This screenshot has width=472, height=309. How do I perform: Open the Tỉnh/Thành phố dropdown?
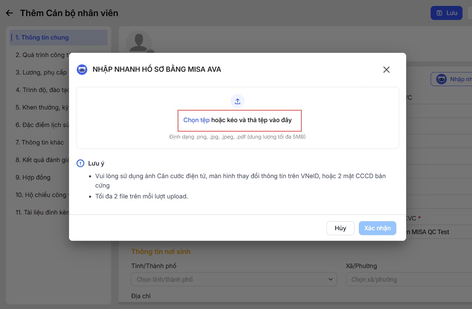234,279
